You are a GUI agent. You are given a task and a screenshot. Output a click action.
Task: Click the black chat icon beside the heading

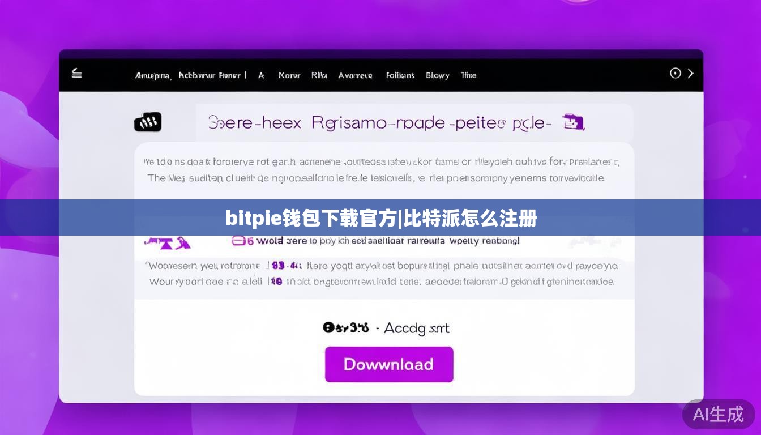tap(148, 121)
